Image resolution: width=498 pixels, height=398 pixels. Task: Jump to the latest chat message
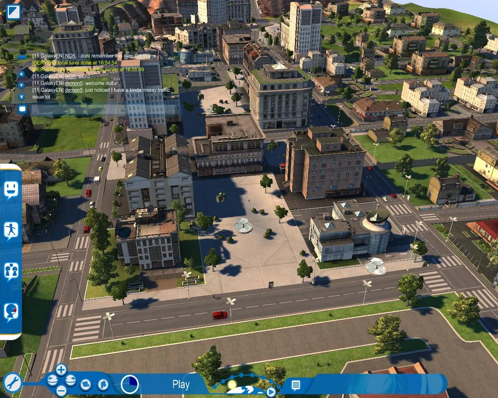coord(22,96)
